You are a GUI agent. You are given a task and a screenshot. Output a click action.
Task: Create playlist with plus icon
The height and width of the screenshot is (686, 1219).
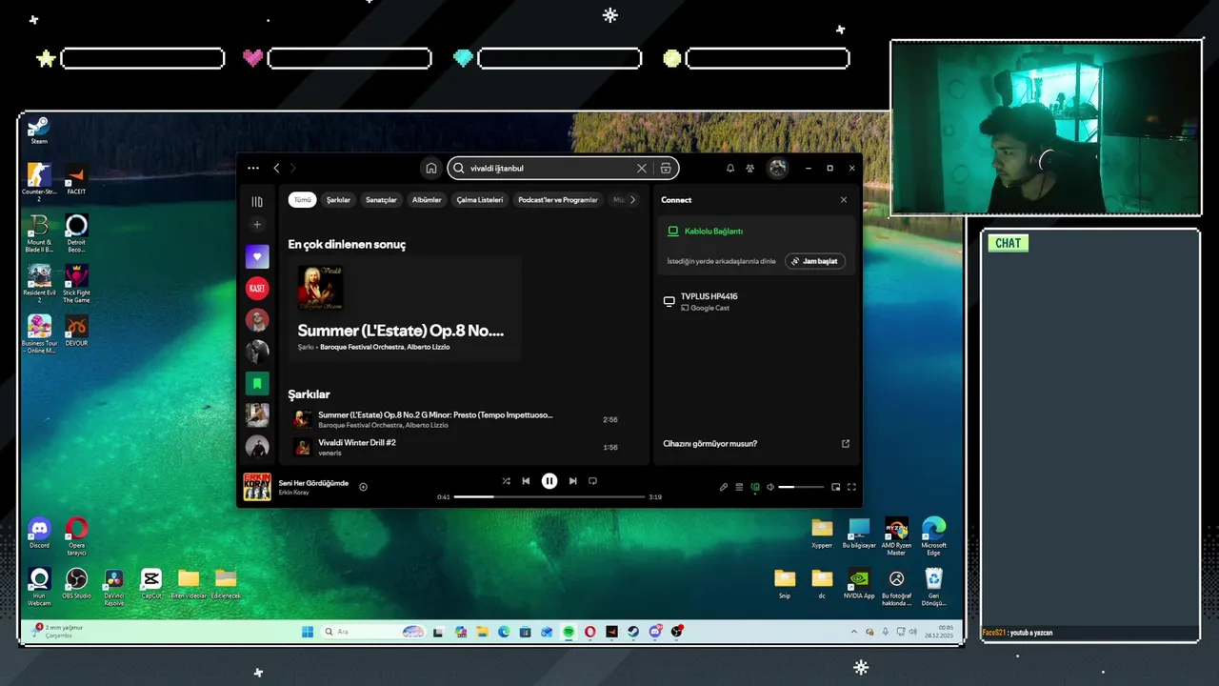coord(257,225)
